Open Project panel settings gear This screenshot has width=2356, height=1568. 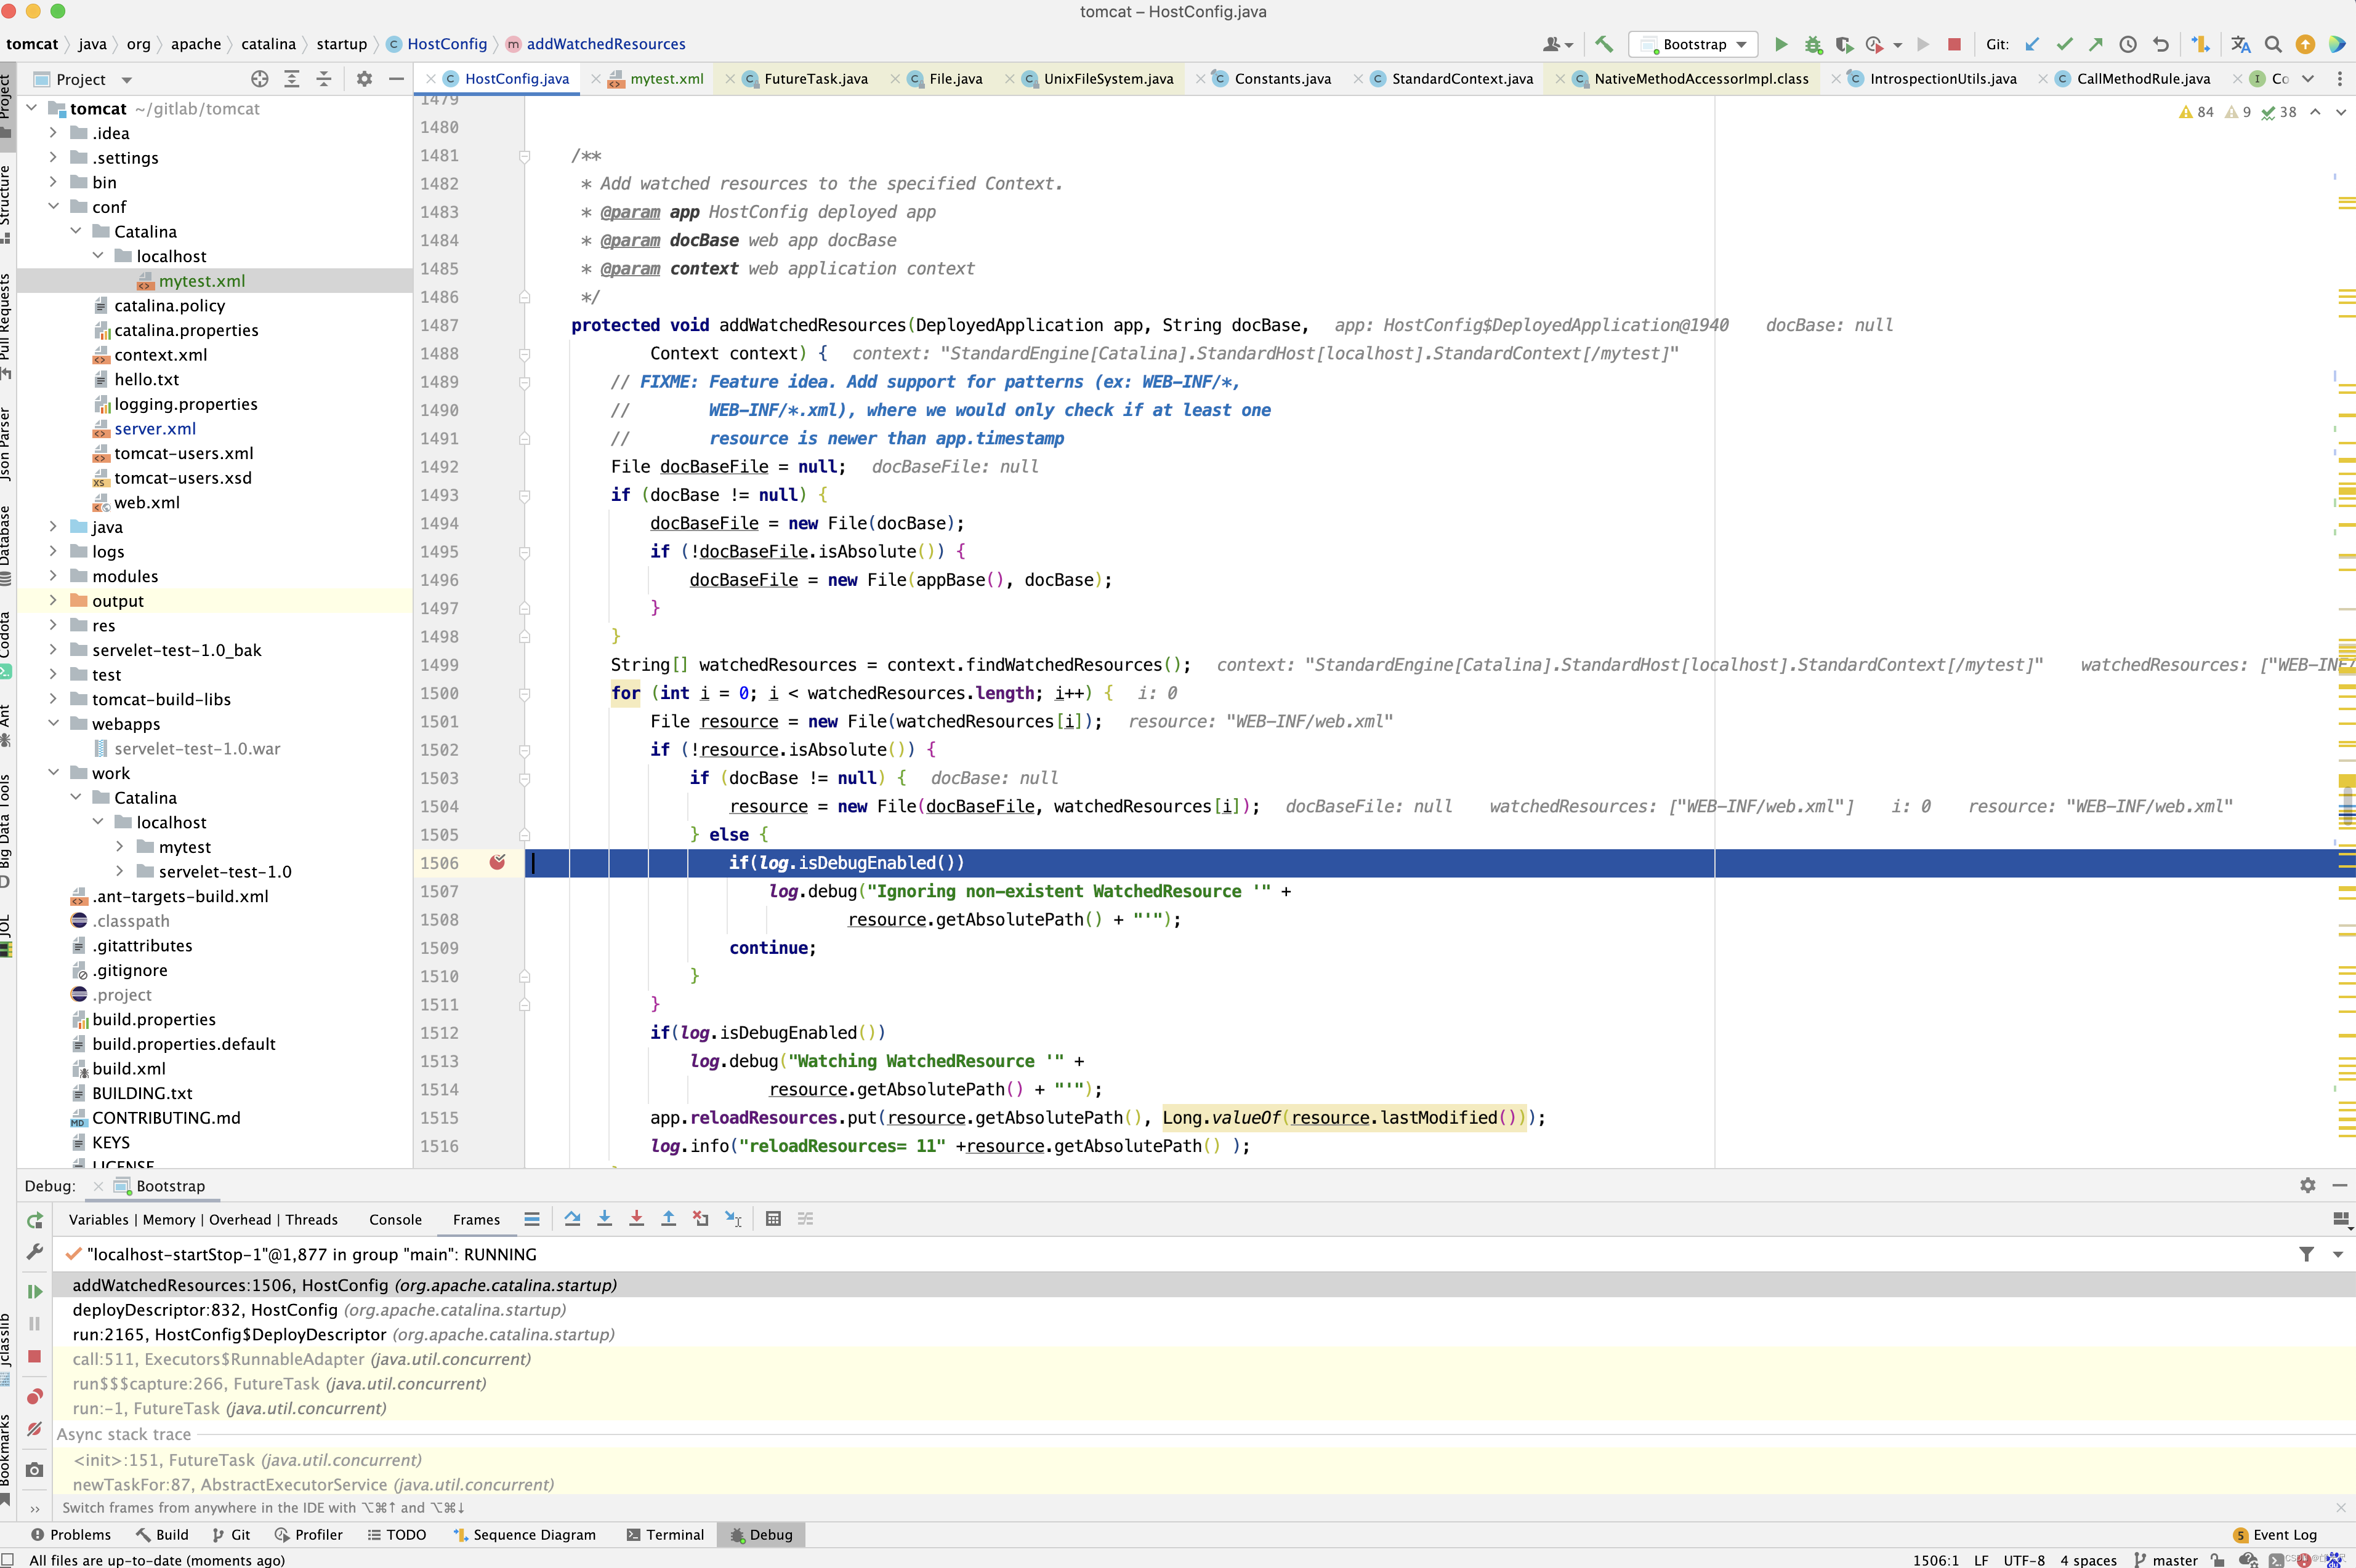pyautogui.click(x=364, y=79)
